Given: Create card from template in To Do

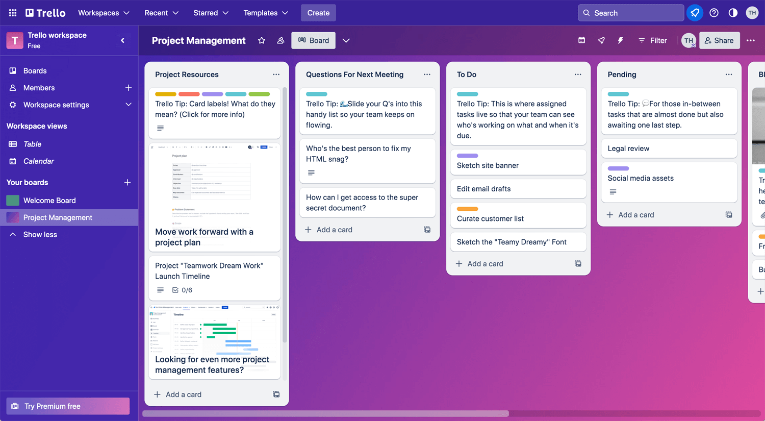Looking at the screenshot, I should click(578, 264).
